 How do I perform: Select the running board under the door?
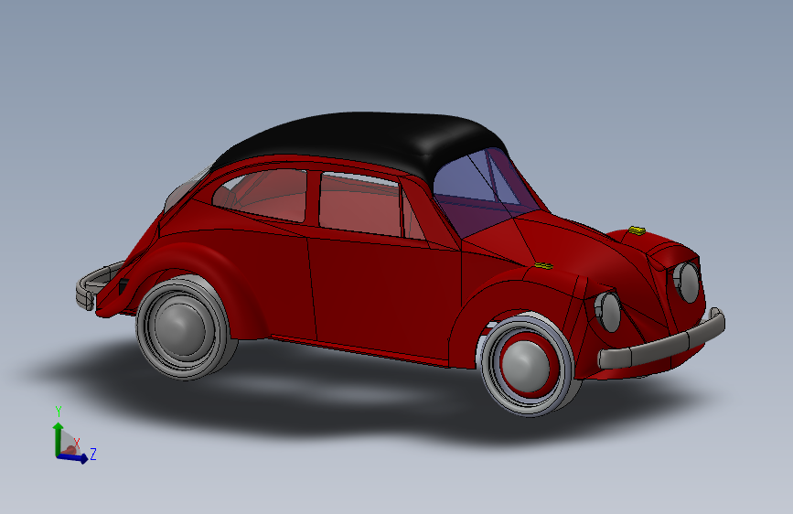point(360,348)
